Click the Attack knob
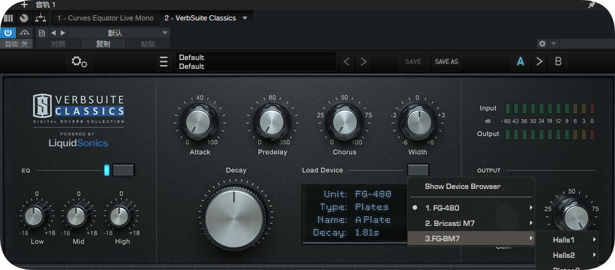This screenshot has height=270, width=615. click(199, 121)
